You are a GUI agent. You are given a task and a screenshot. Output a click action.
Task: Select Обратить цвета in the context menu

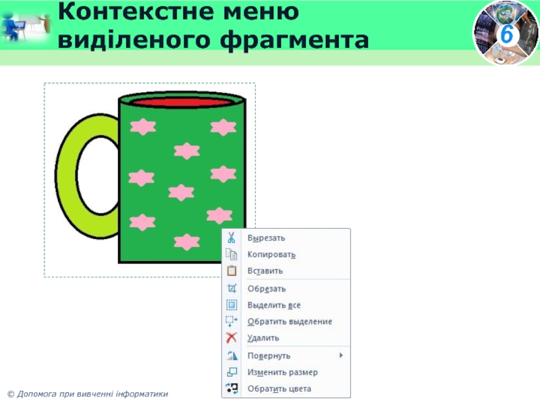(x=286, y=389)
